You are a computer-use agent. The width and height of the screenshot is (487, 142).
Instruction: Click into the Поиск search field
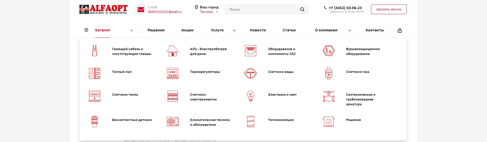click(x=261, y=9)
